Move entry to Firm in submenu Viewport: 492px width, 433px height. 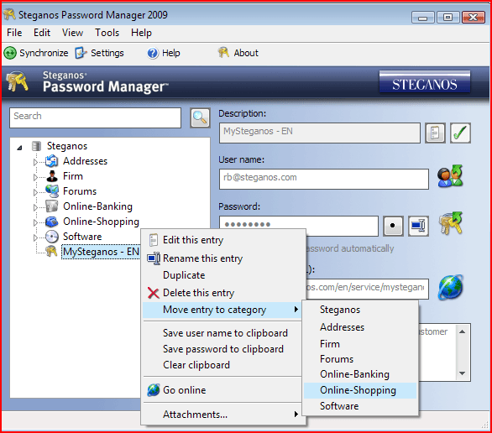click(360, 344)
